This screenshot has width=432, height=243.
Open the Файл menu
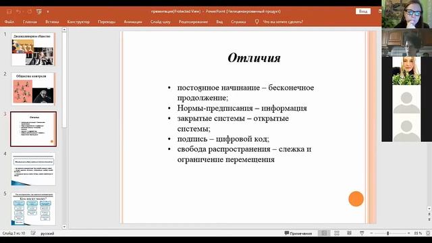[x=9, y=22]
